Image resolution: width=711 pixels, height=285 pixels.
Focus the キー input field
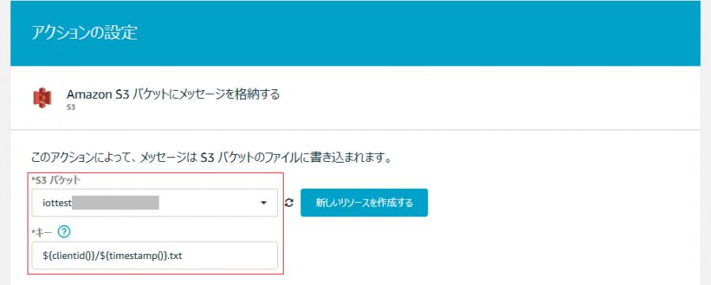(x=155, y=256)
